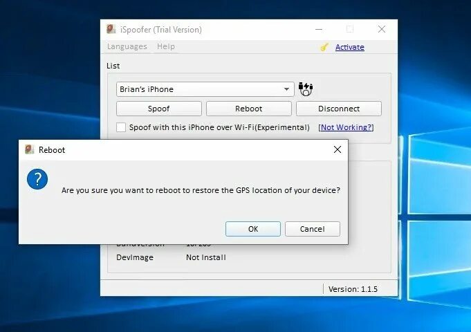
Task: Open the Activate link
Action: click(350, 47)
